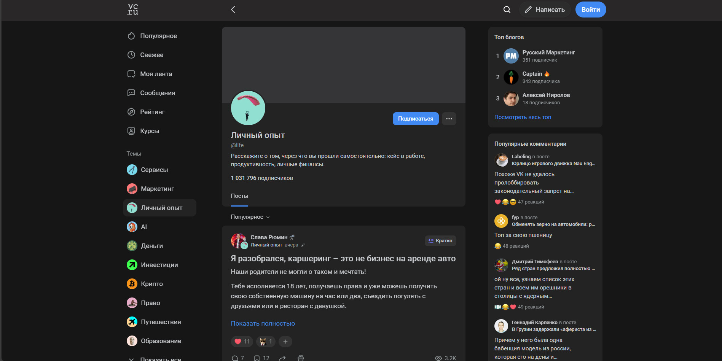Toggle heart reaction with 11 likes

click(x=242, y=342)
